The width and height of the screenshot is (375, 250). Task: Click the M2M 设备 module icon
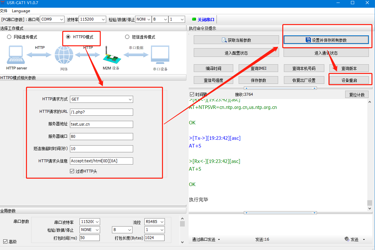tap(111, 55)
